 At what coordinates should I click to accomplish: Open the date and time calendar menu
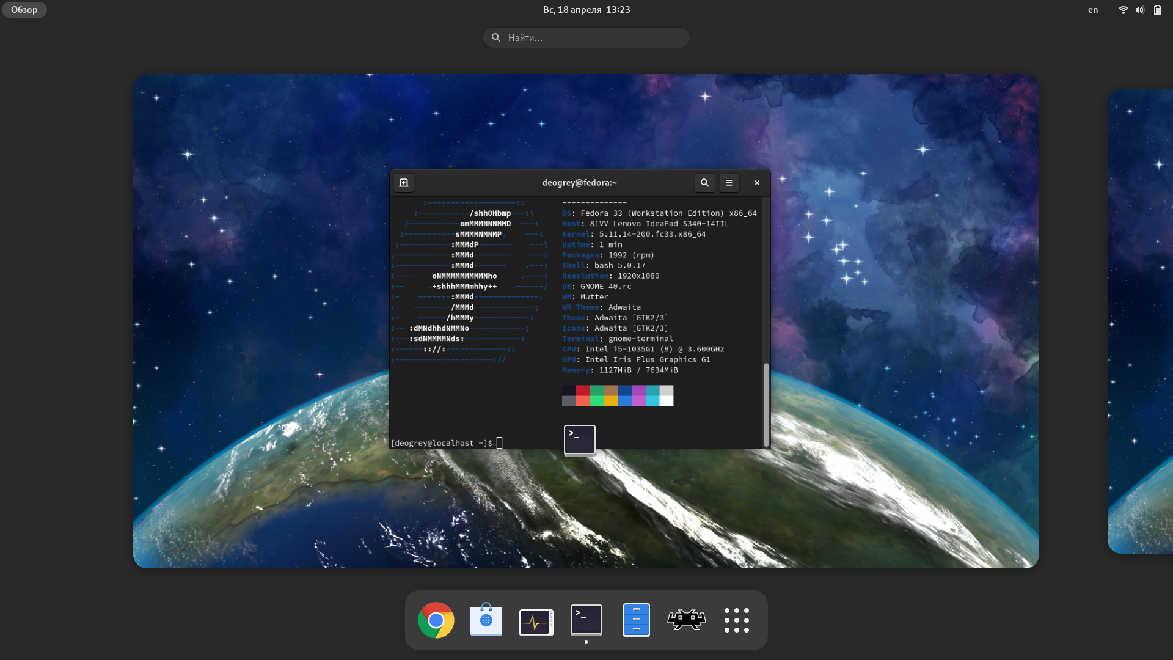pos(586,10)
